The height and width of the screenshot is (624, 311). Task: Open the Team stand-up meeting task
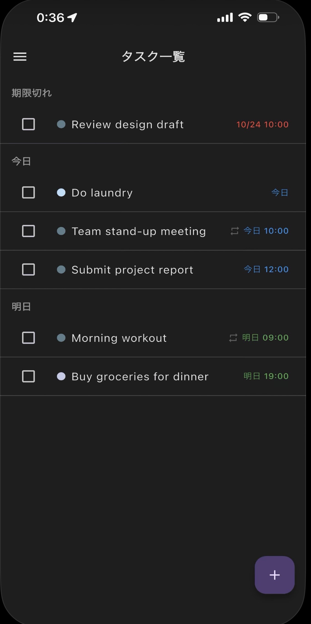click(x=139, y=231)
